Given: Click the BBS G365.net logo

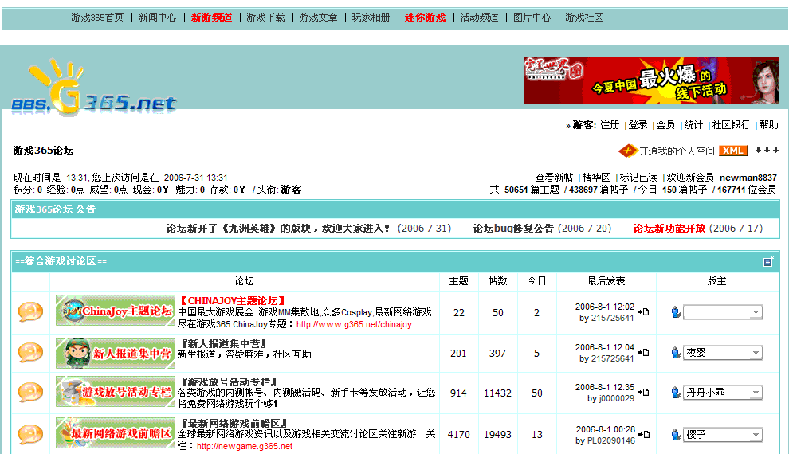Looking at the screenshot, I should click(x=94, y=88).
